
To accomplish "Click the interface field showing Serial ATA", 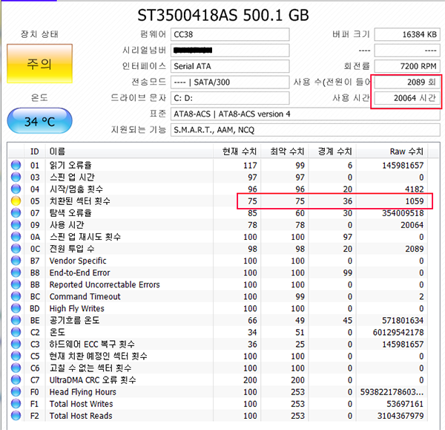I will point(230,66).
